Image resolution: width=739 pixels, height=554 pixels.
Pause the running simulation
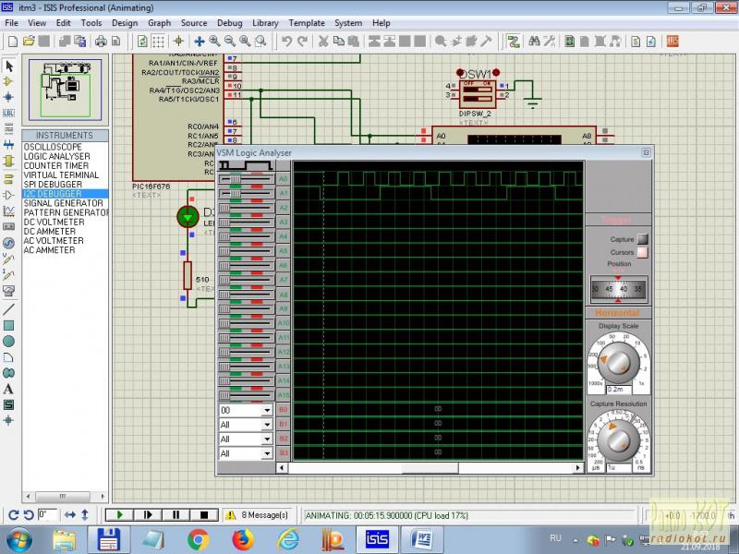(176, 515)
